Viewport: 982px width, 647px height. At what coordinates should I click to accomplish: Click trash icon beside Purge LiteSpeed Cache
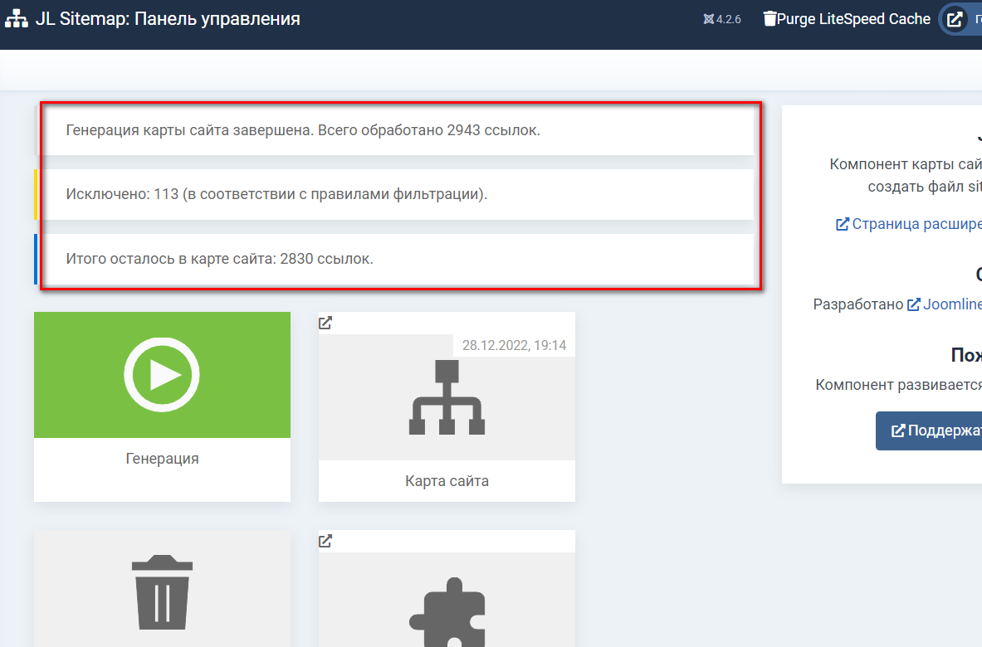pos(769,18)
